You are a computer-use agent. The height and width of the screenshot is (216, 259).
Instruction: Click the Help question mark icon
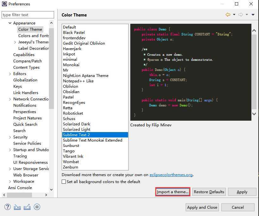click(8, 207)
